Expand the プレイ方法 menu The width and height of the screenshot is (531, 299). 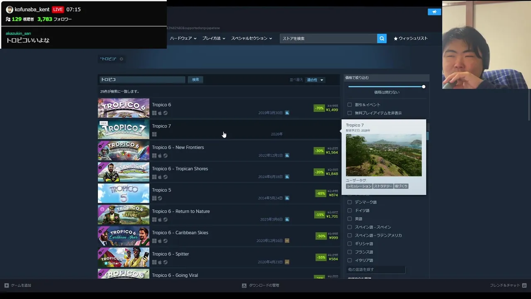tap(214, 38)
